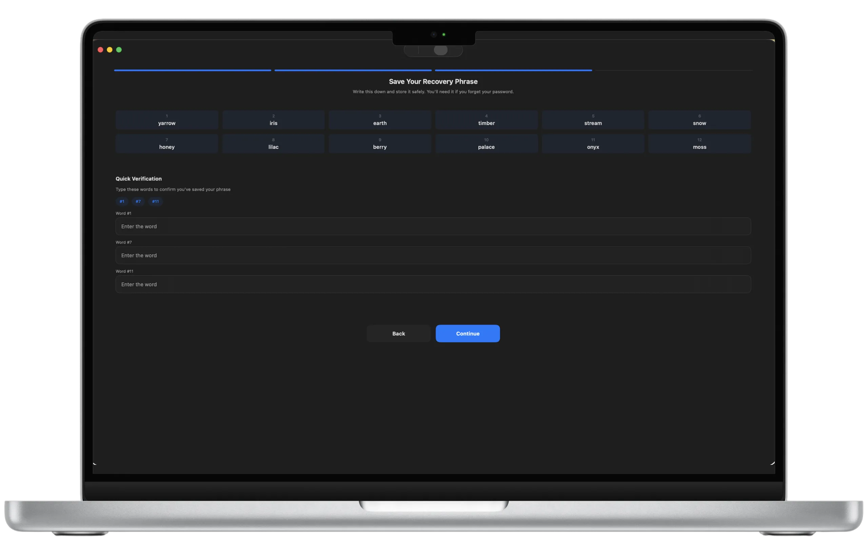Select the "snow" word card

tap(699, 120)
